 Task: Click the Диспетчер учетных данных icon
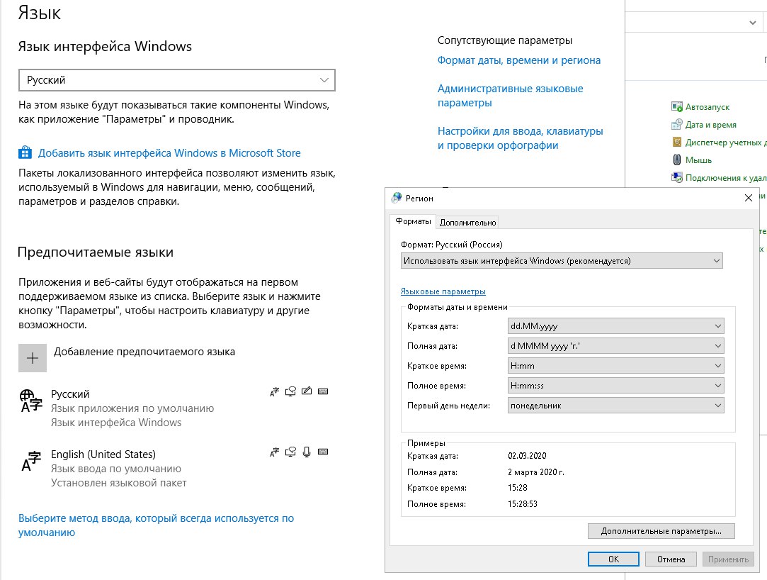(x=677, y=142)
